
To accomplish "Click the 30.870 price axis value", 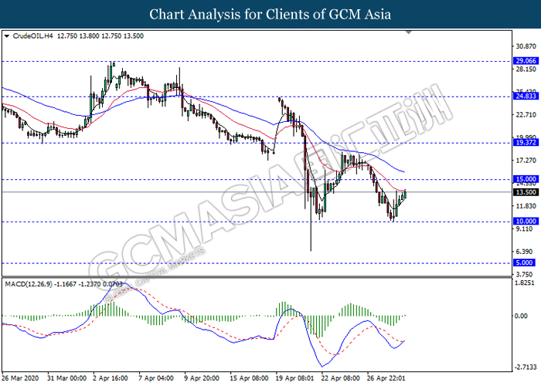I will 526,46.
